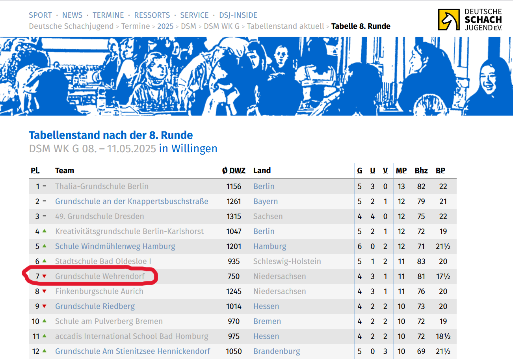The width and height of the screenshot is (513, 359).
Task: Click red down arrow beside Finkenburgschule Aurich
Action: 45,291
